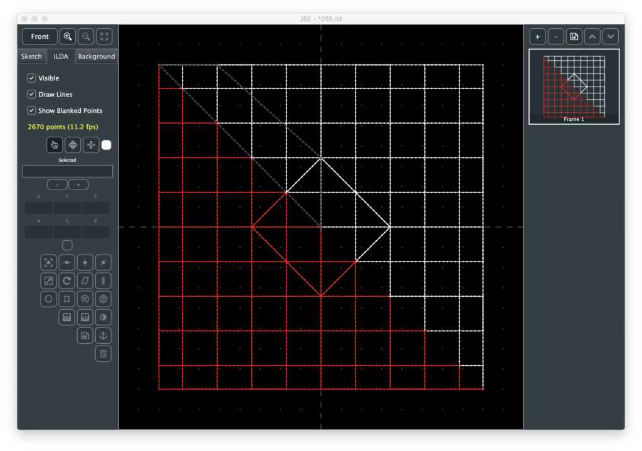Open the white color swatch
This screenshot has height=451, width=642.
point(107,145)
